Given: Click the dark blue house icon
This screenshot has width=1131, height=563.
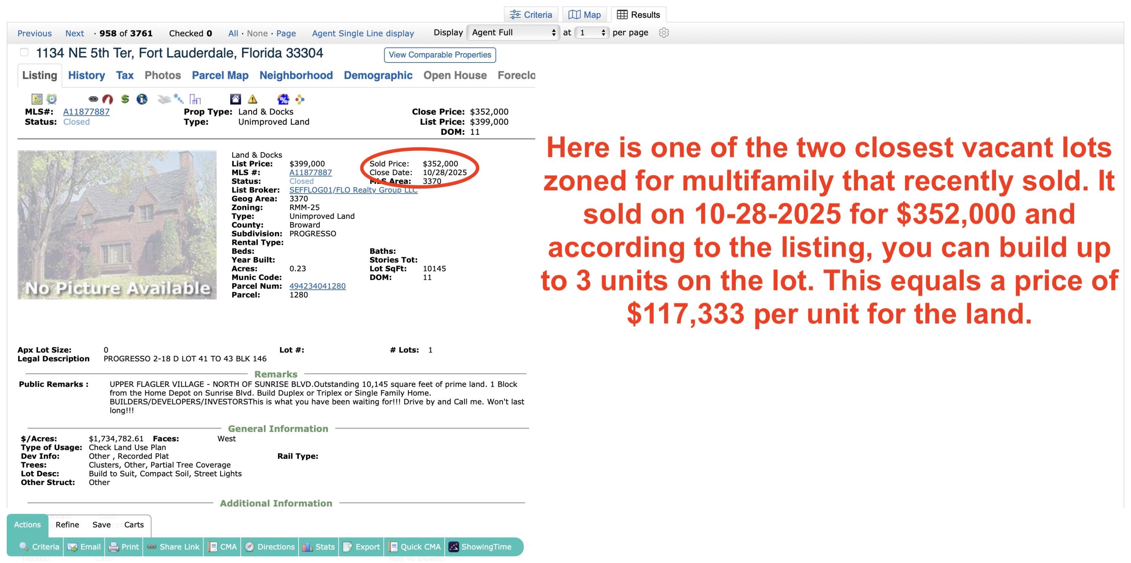Looking at the screenshot, I should pos(236,99).
